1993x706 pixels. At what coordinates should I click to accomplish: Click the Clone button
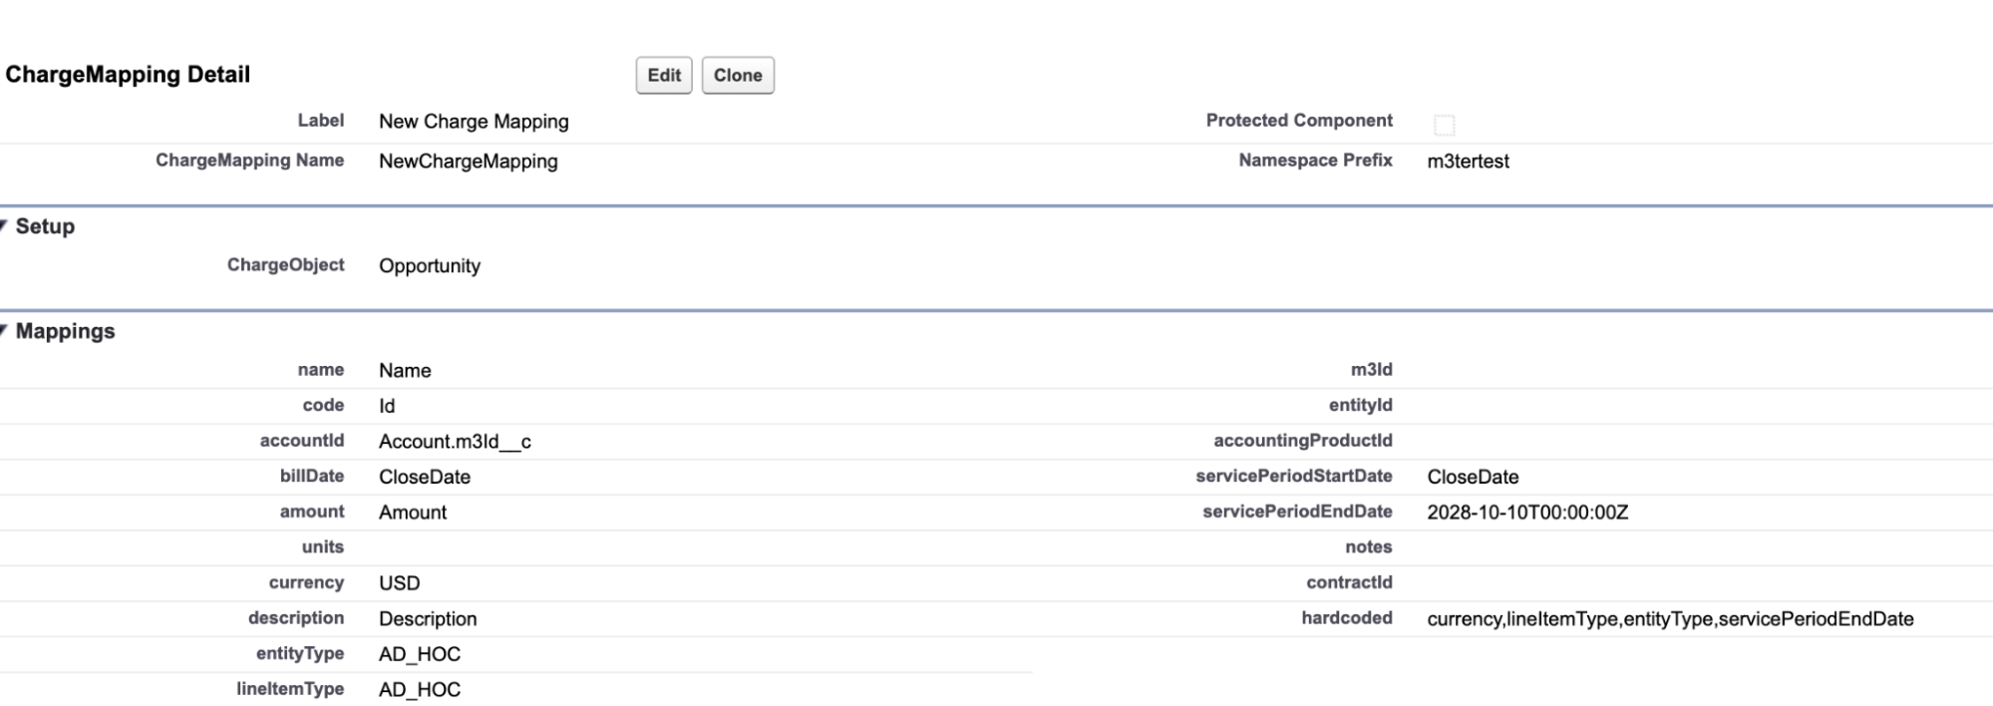[x=738, y=76]
